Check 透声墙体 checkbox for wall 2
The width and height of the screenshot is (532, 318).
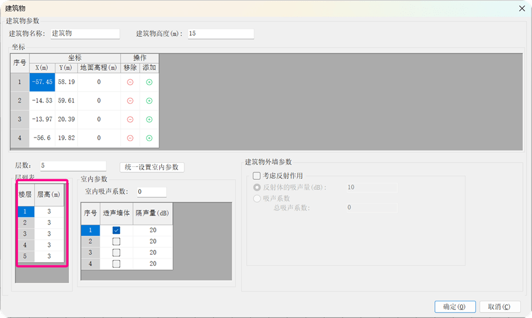tap(116, 241)
